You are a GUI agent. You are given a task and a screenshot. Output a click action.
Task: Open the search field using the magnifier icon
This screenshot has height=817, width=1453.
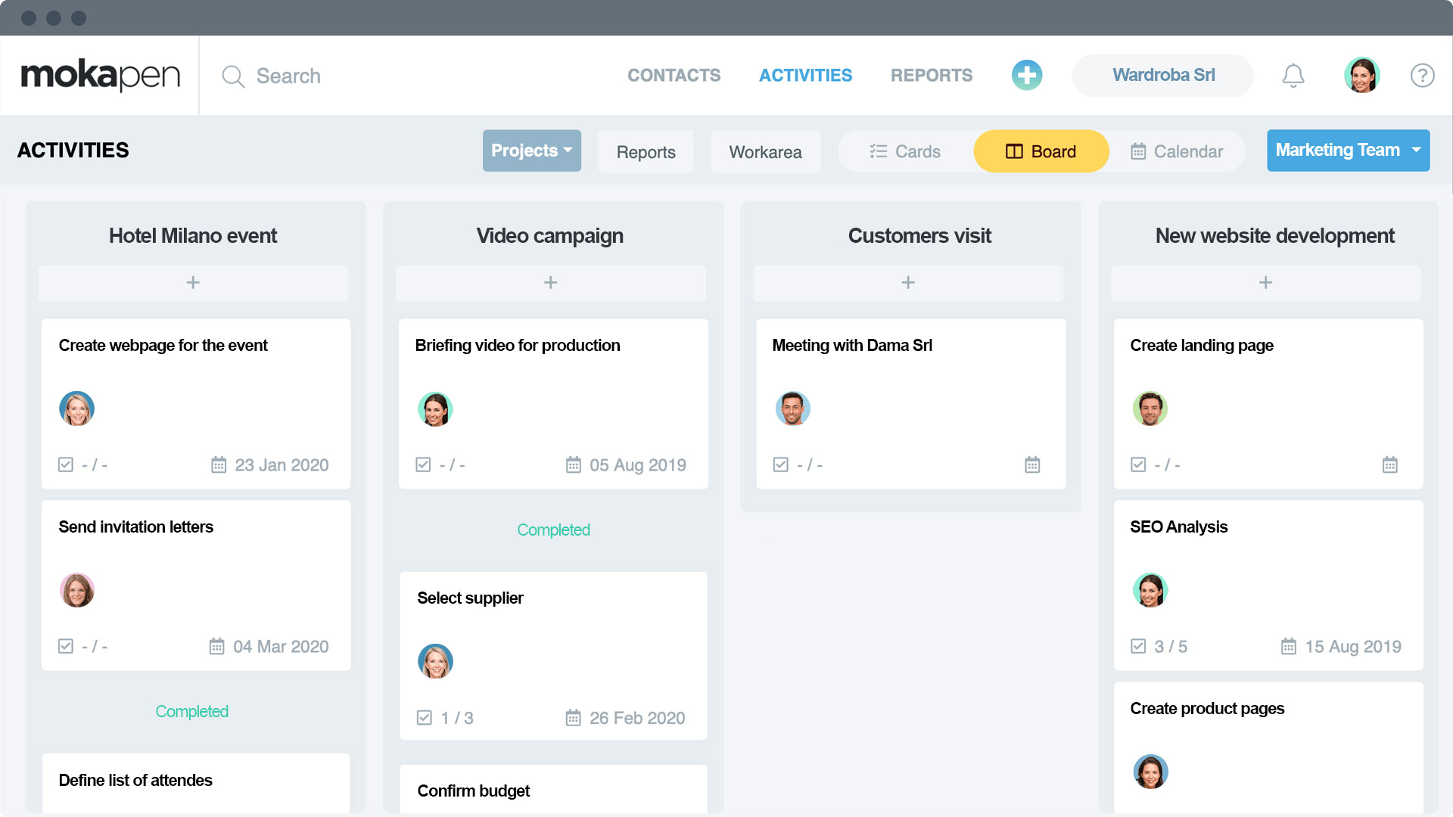tap(232, 76)
